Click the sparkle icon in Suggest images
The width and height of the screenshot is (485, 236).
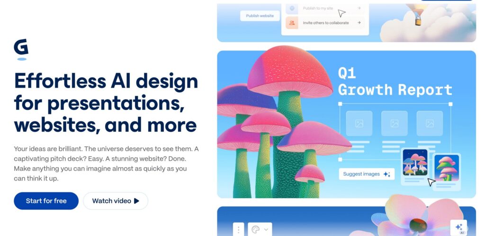click(x=386, y=174)
